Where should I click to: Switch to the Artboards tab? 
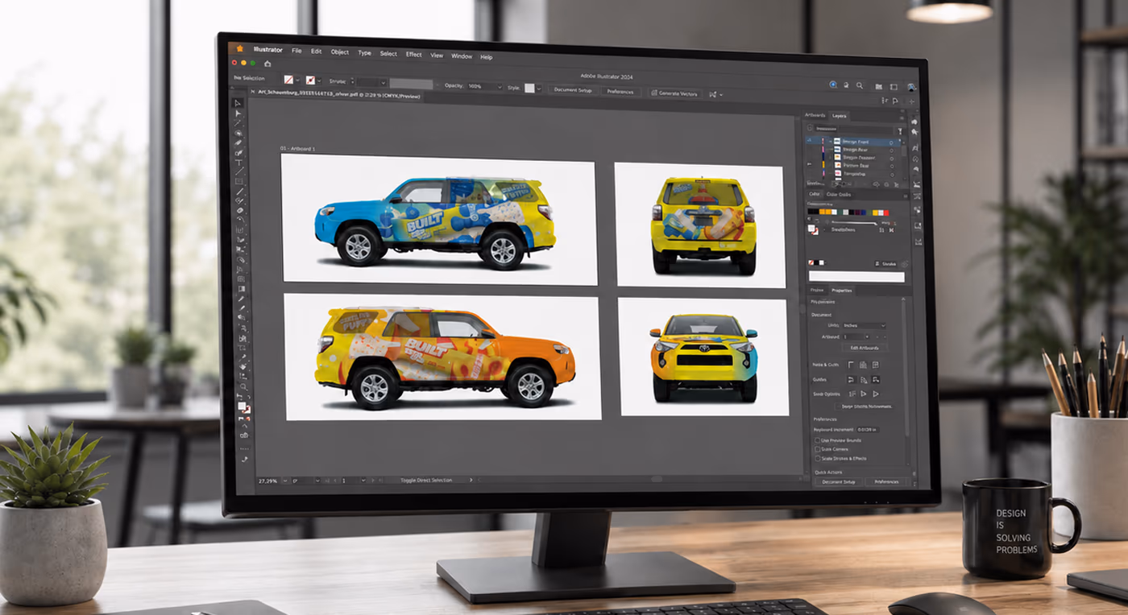coord(815,115)
